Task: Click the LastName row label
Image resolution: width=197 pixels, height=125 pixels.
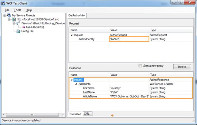Action: pos(89,92)
